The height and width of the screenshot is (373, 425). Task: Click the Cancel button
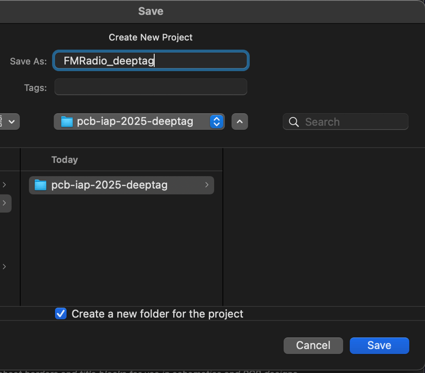tap(313, 345)
